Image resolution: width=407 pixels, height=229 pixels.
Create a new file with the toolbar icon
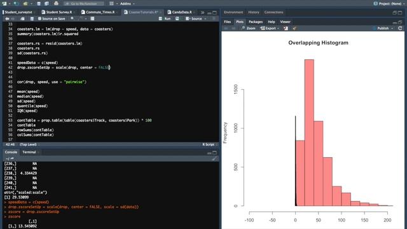coord(4,4)
